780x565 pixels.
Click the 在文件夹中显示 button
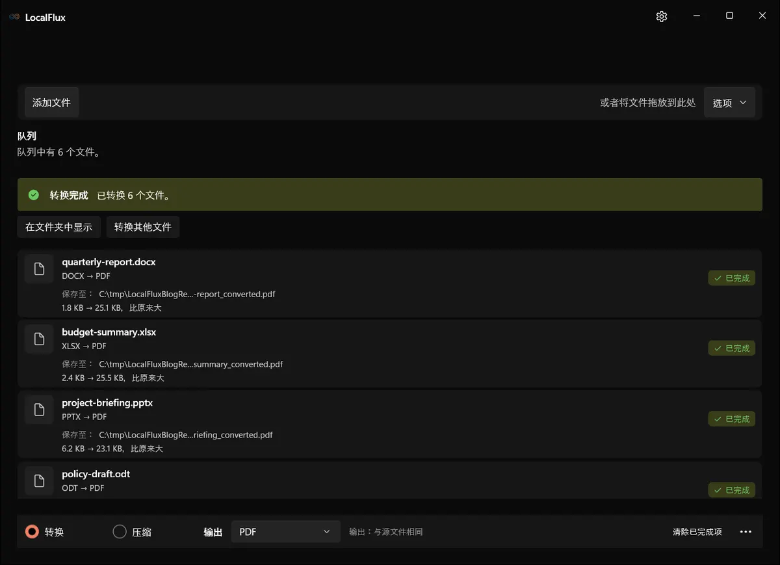tap(59, 227)
